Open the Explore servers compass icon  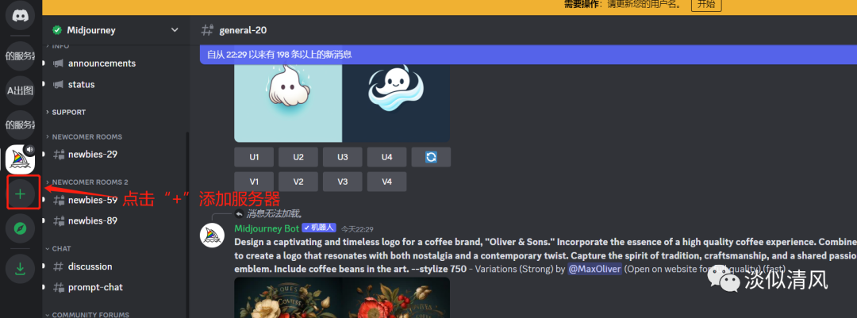pyautogui.click(x=21, y=229)
